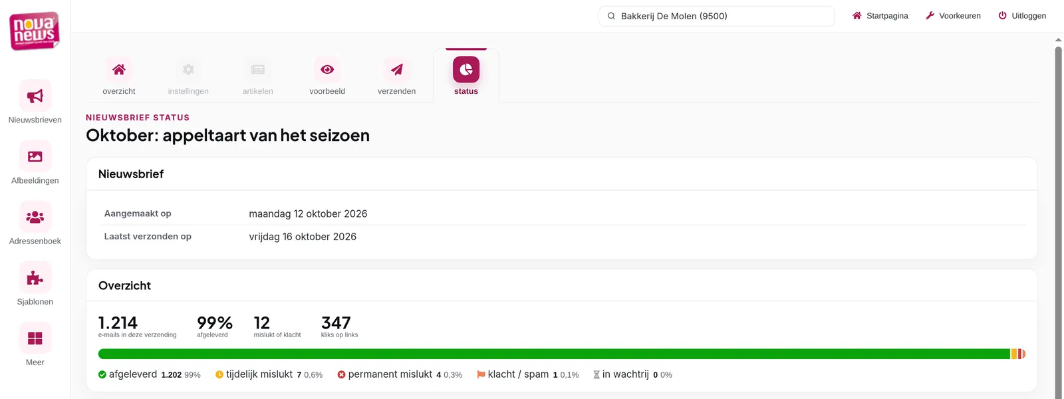This screenshot has width=1064, height=399.
Task: Click search field Bakkerij De Molen
Action: (x=717, y=16)
